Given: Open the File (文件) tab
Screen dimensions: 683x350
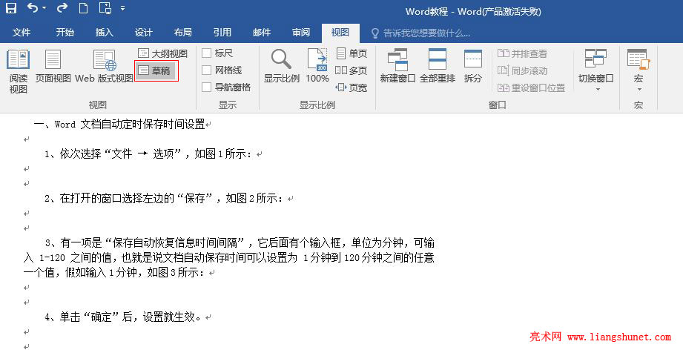Looking at the screenshot, I should [x=22, y=33].
